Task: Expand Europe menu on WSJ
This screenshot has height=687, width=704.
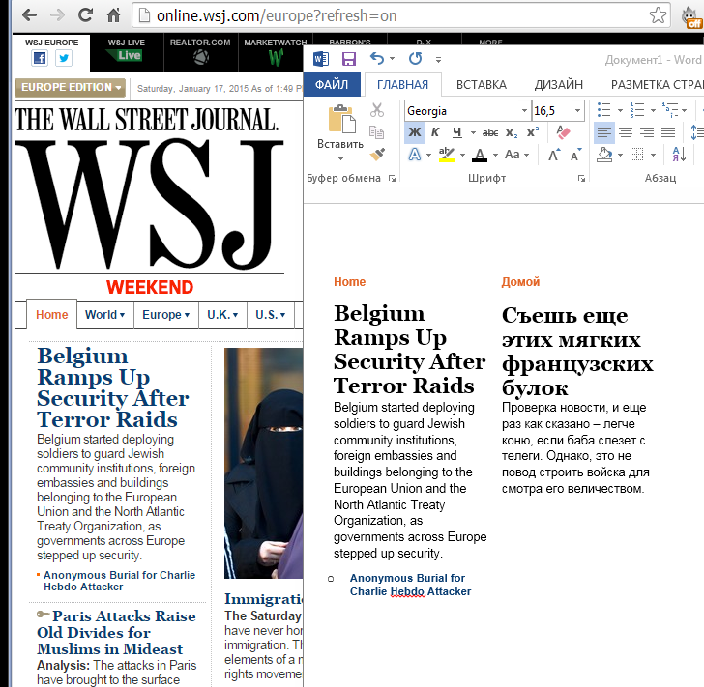Action: [165, 315]
